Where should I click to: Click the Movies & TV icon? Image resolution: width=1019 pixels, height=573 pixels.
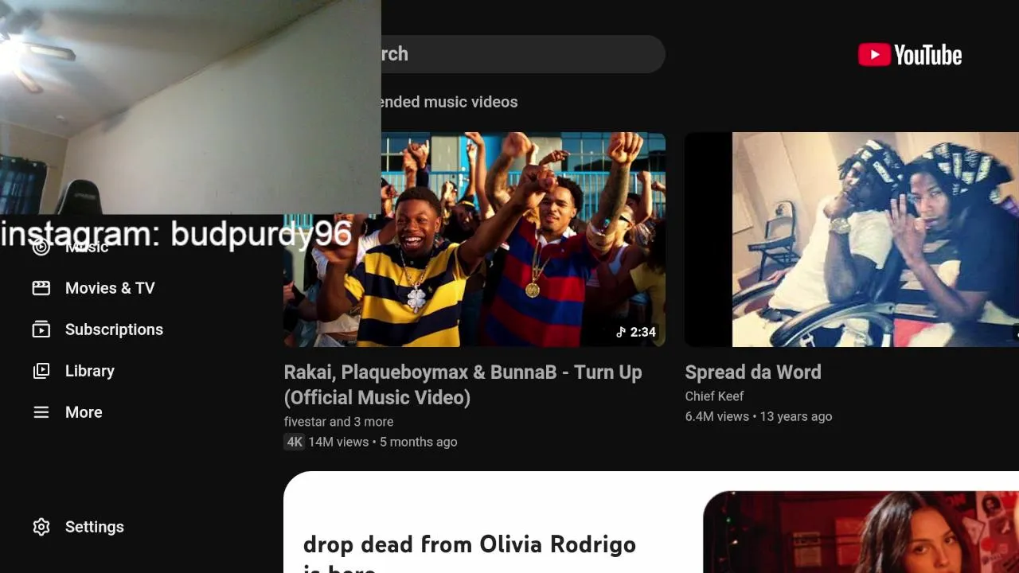[x=41, y=288]
